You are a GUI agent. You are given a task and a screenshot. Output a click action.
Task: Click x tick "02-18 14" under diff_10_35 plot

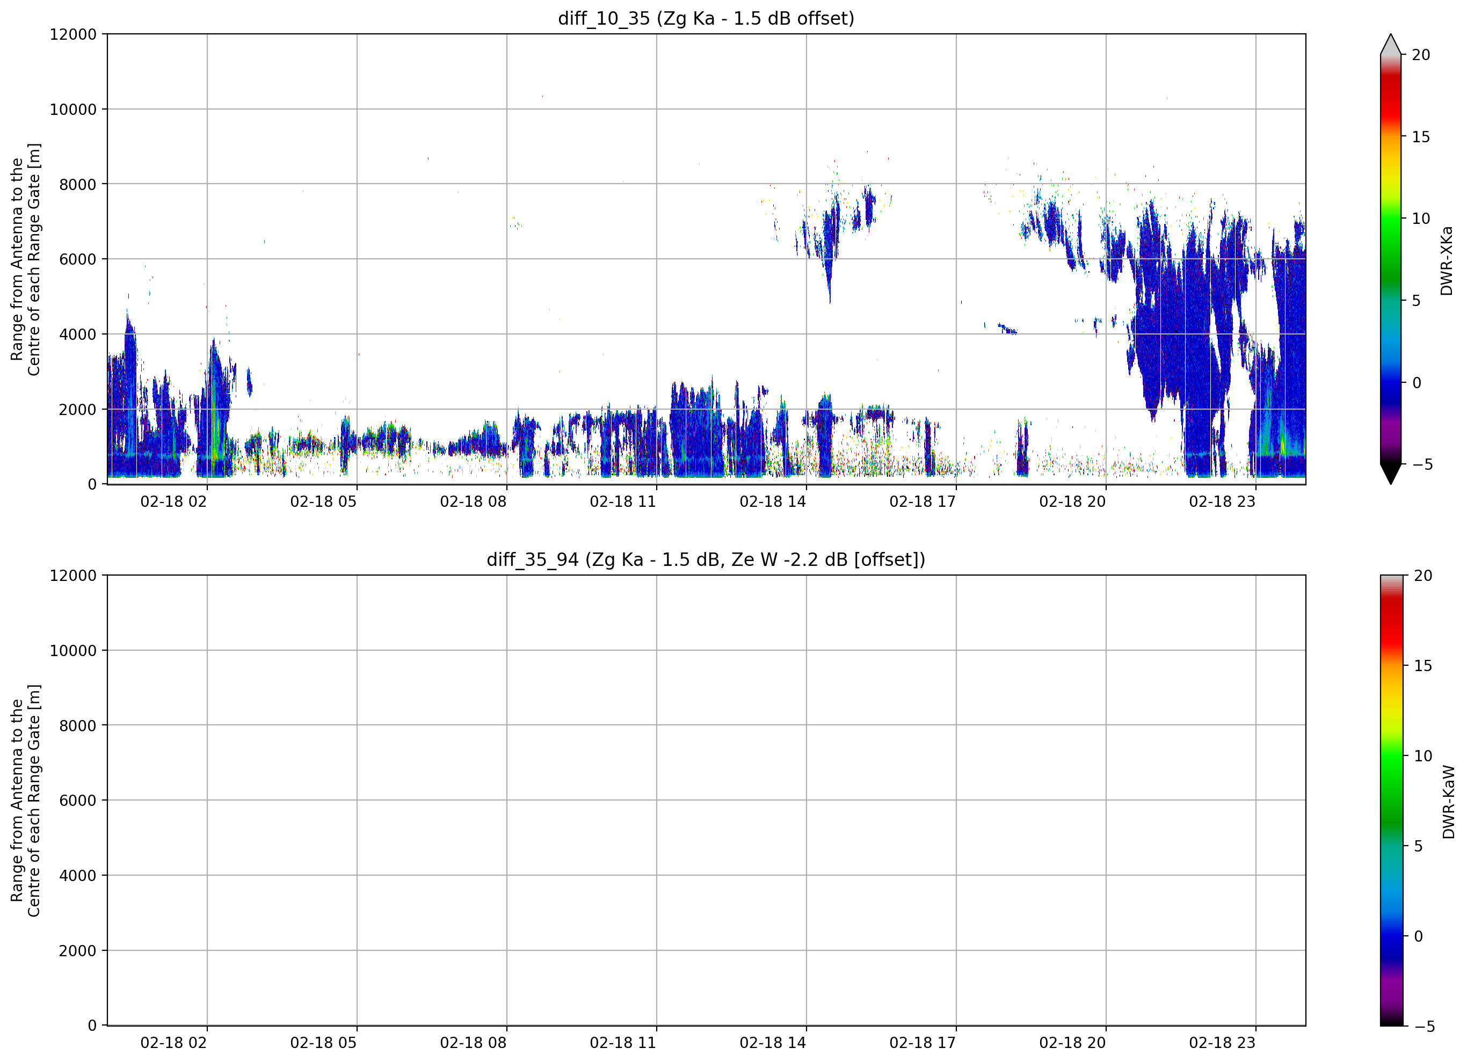tap(773, 502)
